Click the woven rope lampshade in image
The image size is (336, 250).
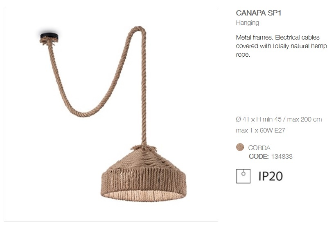tap(143, 175)
